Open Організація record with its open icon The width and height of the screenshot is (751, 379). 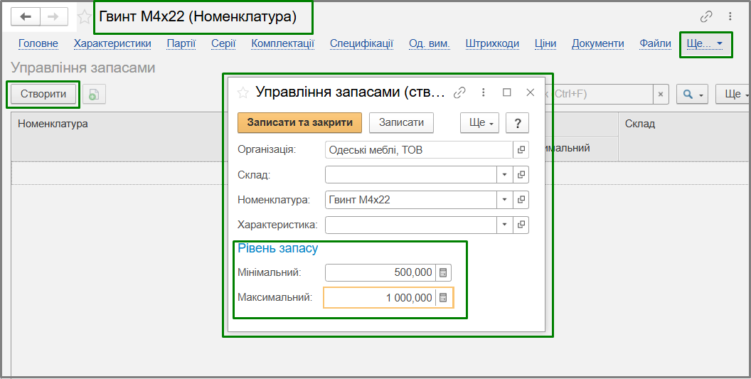point(521,150)
